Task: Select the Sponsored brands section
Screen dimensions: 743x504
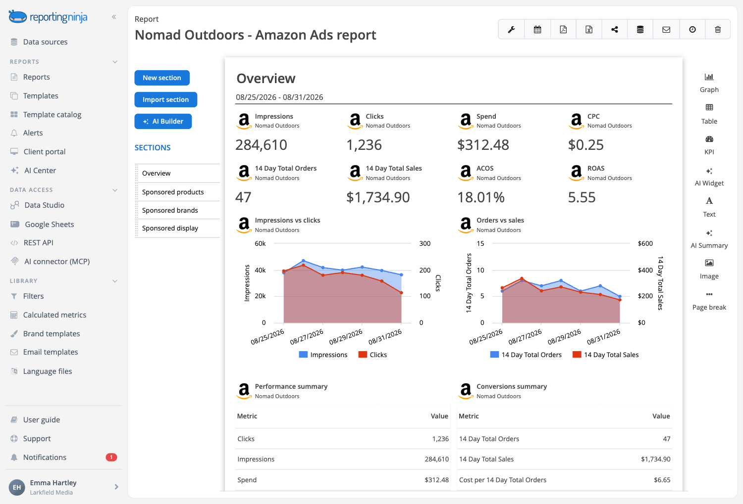Action: coord(177,210)
